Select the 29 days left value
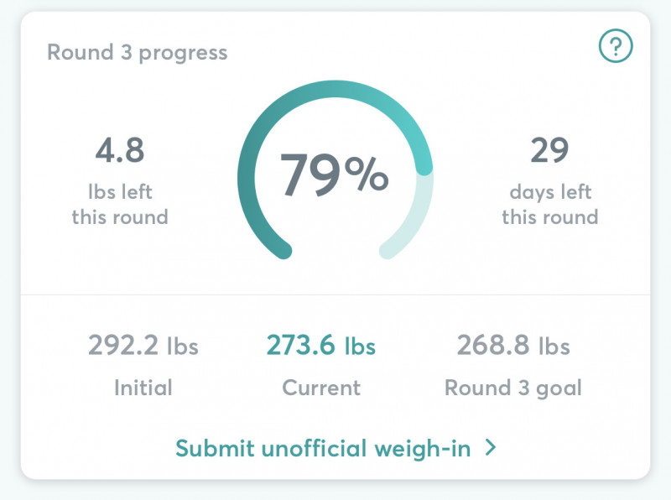This screenshot has width=671, height=500. 550,150
